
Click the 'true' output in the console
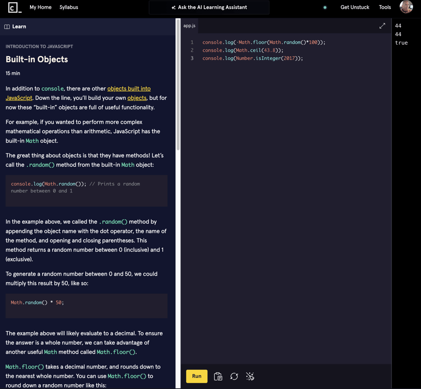click(x=401, y=43)
